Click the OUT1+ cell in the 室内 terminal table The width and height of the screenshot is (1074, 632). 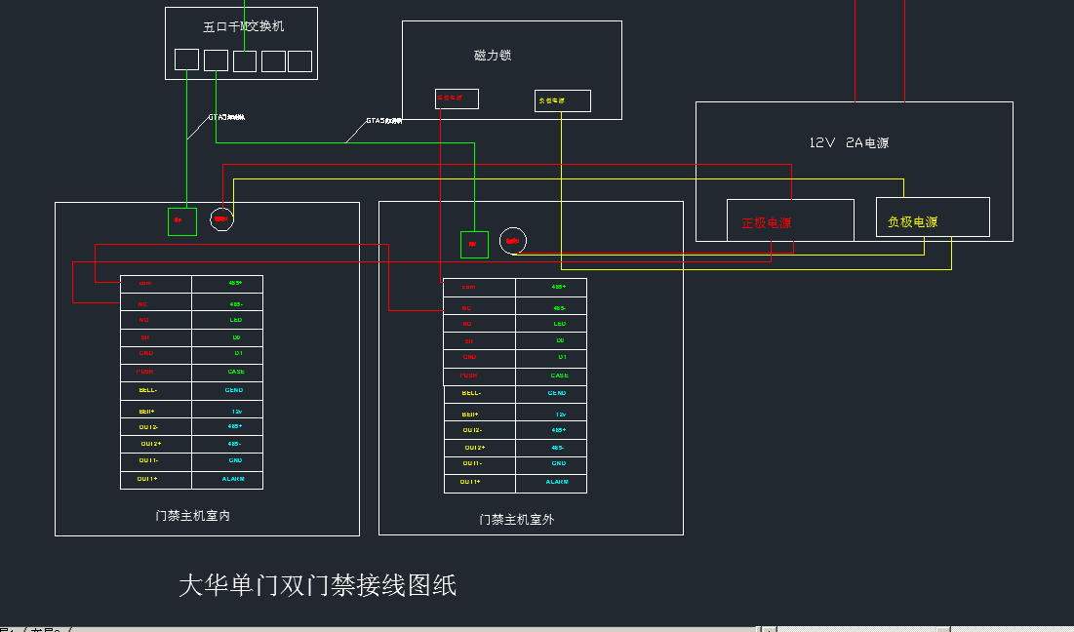click(155, 480)
